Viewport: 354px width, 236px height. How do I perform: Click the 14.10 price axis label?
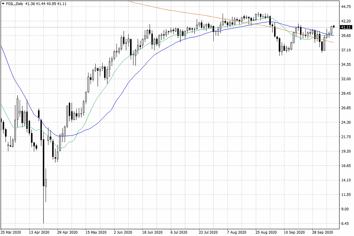pyautogui.click(x=346, y=180)
